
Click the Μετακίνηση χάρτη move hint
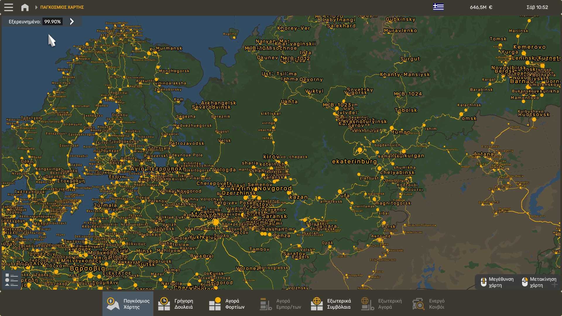click(x=539, y=282)
